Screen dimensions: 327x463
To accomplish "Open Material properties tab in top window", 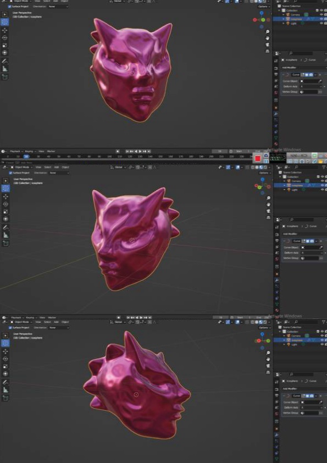I will 276,144.
